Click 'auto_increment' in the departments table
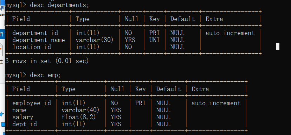Image resolution: width=291 pixels, height=135 pixels. click(230, 33)
